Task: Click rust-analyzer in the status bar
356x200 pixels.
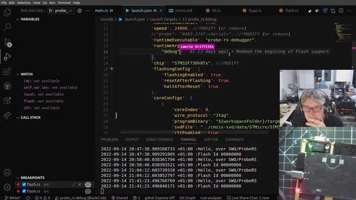Action: click(211, 198)
